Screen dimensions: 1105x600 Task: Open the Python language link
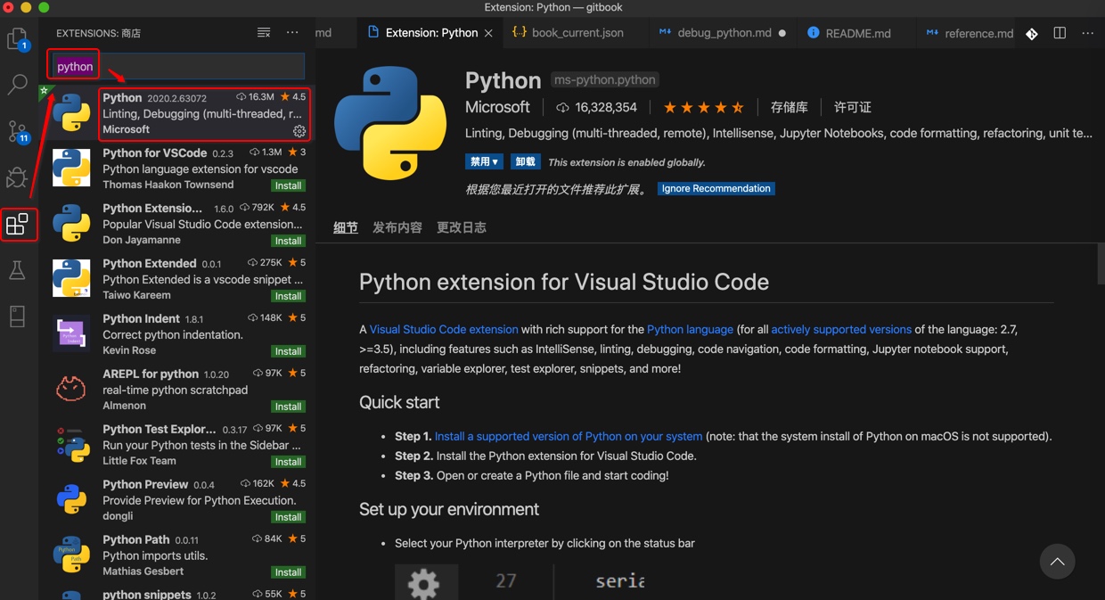click(690, 330)
